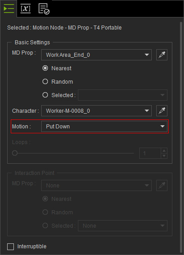Open the WorkArea_End_0 MD Prop dropdown
The image size is (184, 255).
click(96, 55)
